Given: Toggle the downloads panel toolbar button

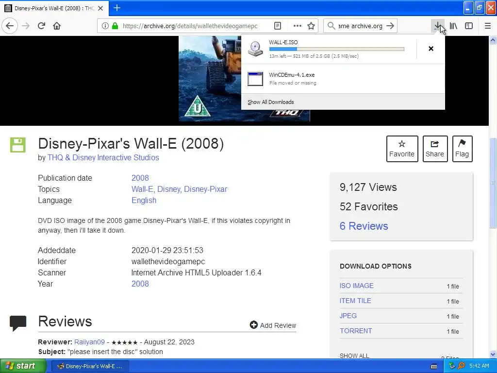Looking at the screenshot, I should pyautogui.click(x=438, y=26).
